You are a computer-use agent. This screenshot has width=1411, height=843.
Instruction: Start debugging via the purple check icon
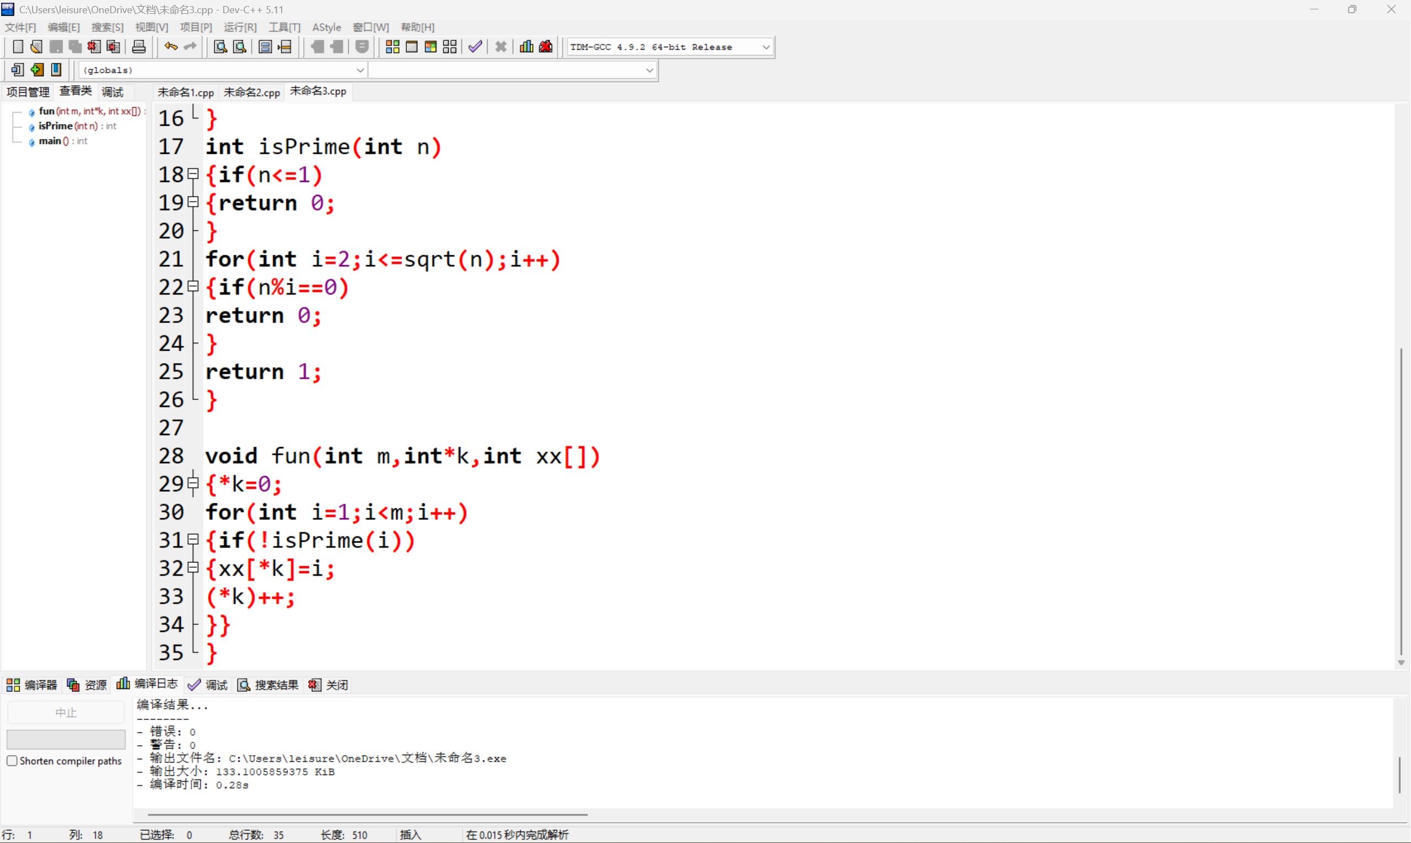click(475, 46)
